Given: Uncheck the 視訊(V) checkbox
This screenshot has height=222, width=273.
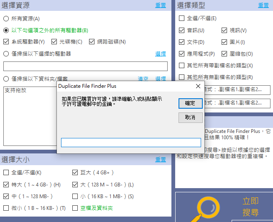Looking at the screenshot, I should [x=224, y=31].
